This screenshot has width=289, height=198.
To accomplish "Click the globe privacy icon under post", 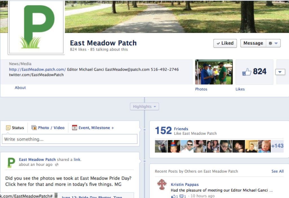I will click(x=57, y=165).
